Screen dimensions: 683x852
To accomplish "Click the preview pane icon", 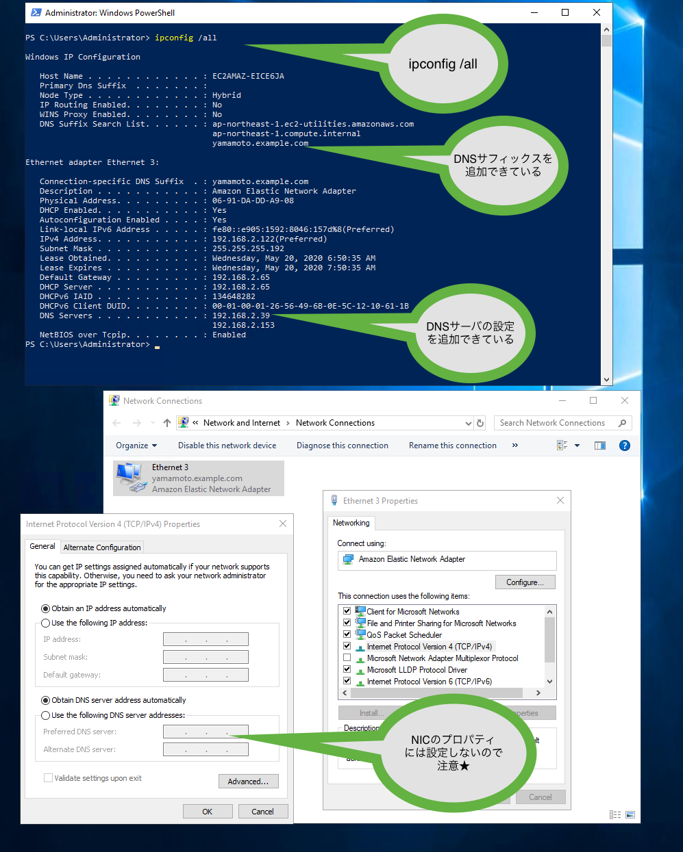I will point(600,446).
